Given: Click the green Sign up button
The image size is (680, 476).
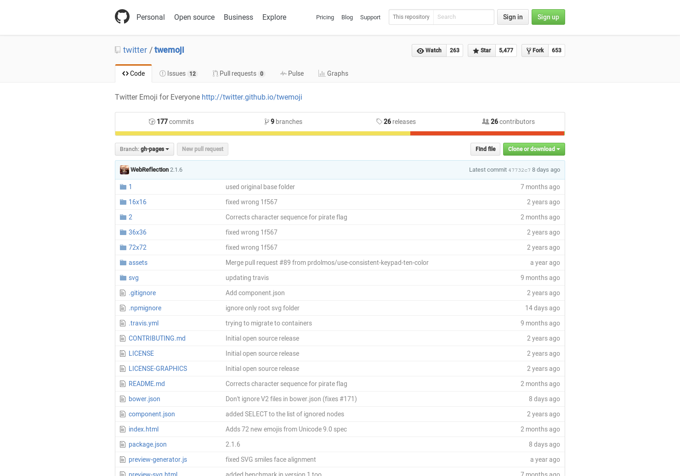Looking at the screenshot, I should (548, 17).
